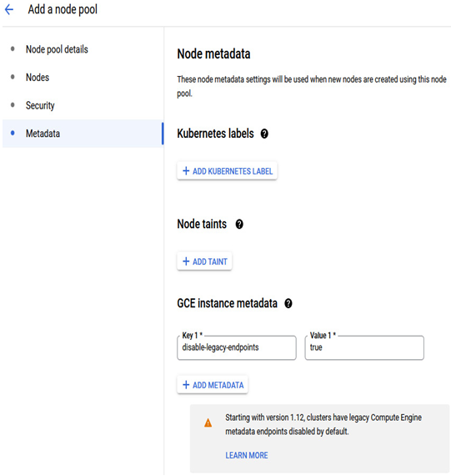
Task: Click the Add Metadata button
Action: (x=213, y=385)
